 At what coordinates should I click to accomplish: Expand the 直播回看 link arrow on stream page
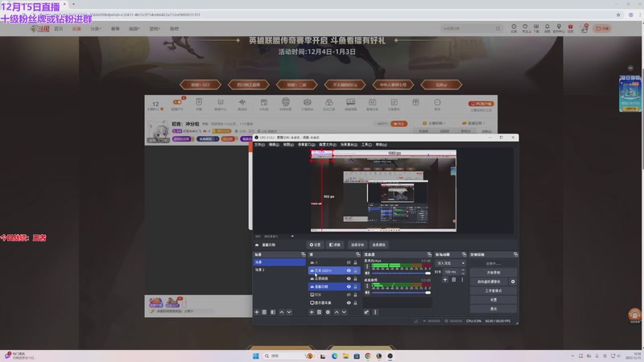(x=484, y=123)
